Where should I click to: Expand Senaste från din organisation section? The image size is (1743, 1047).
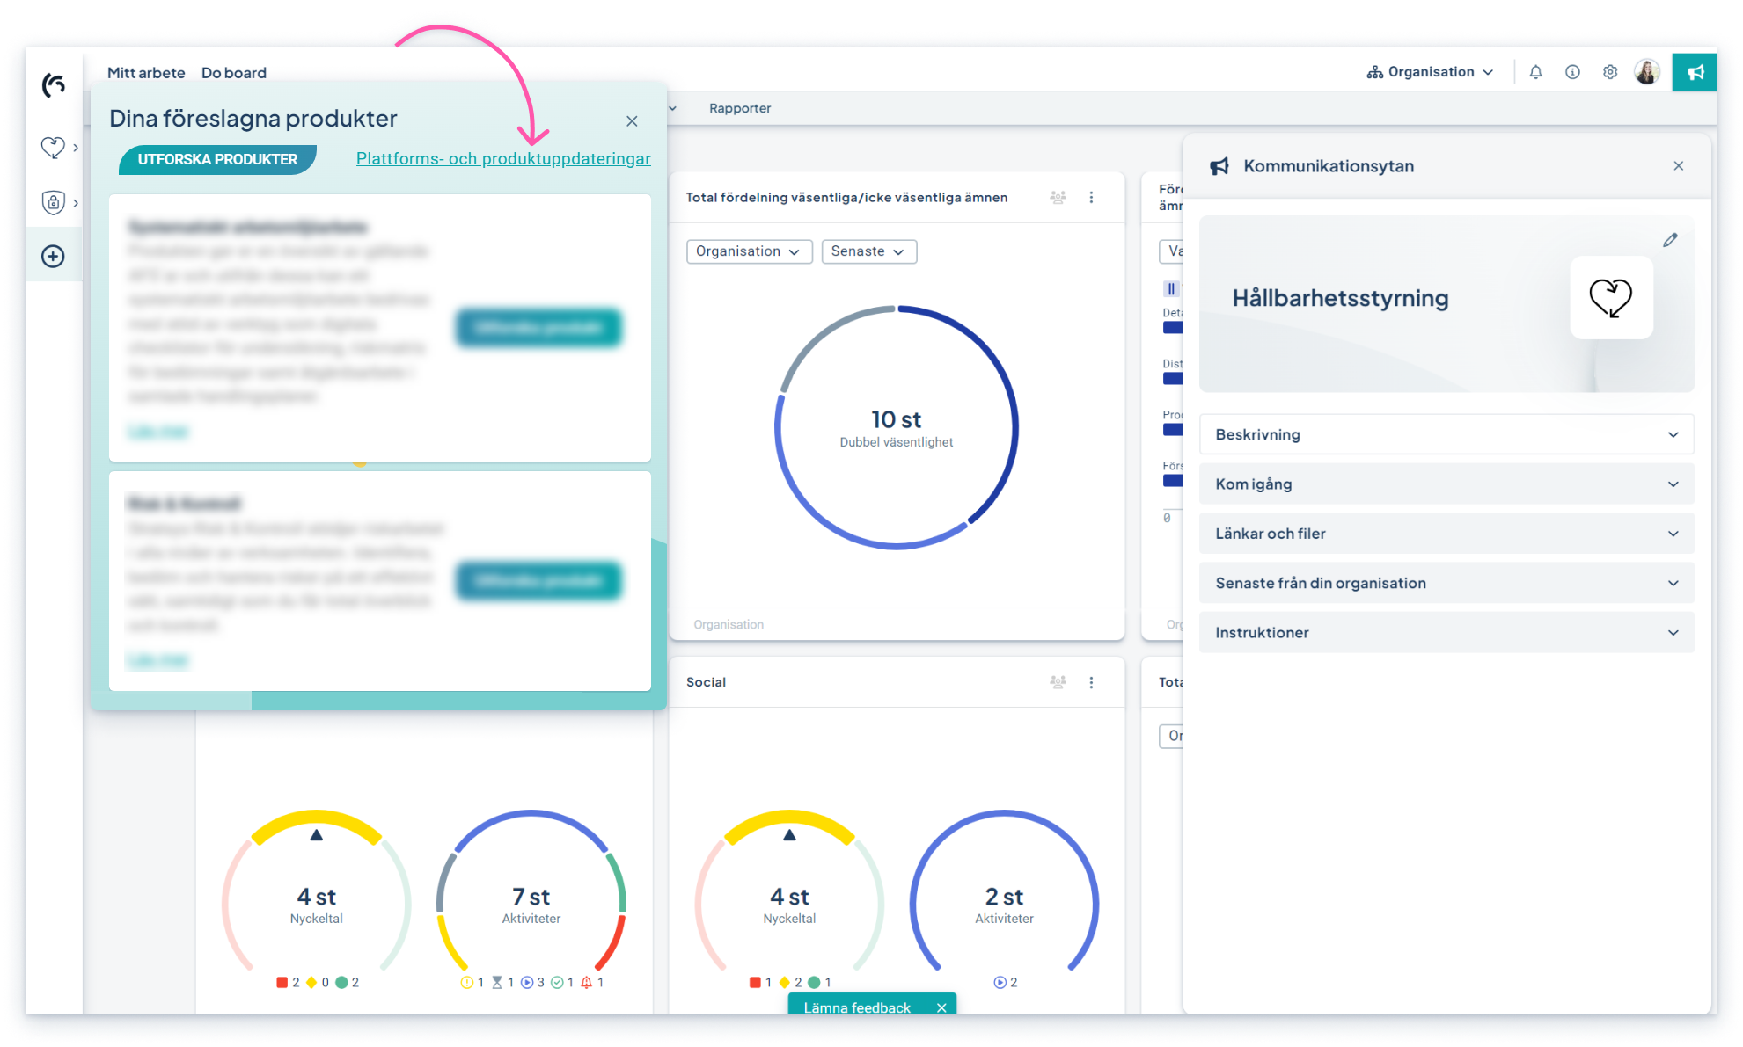[1446, 583]
